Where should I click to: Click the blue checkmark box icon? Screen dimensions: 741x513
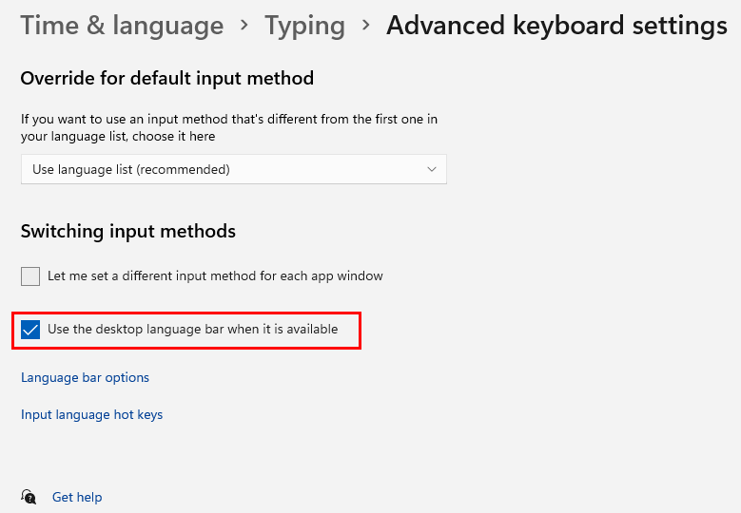[30, 330]
